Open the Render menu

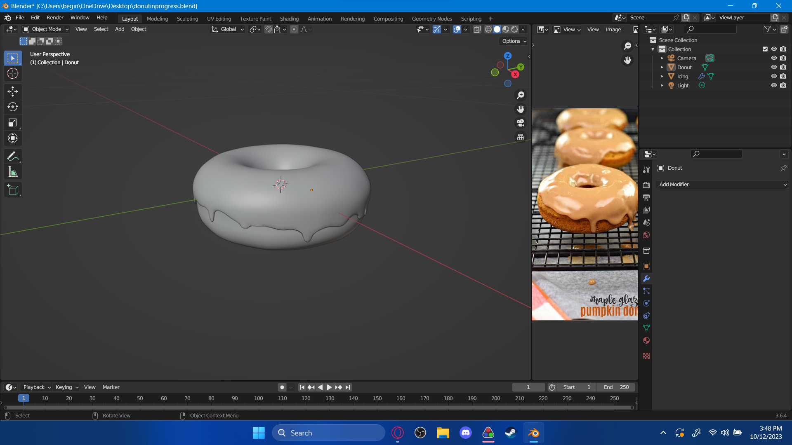point(55,18)
